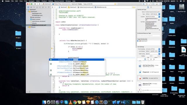The width and height of the screenshot is (187, 105).
Task: Open the issue navigator warning icon
Action: tap(37, 7)
